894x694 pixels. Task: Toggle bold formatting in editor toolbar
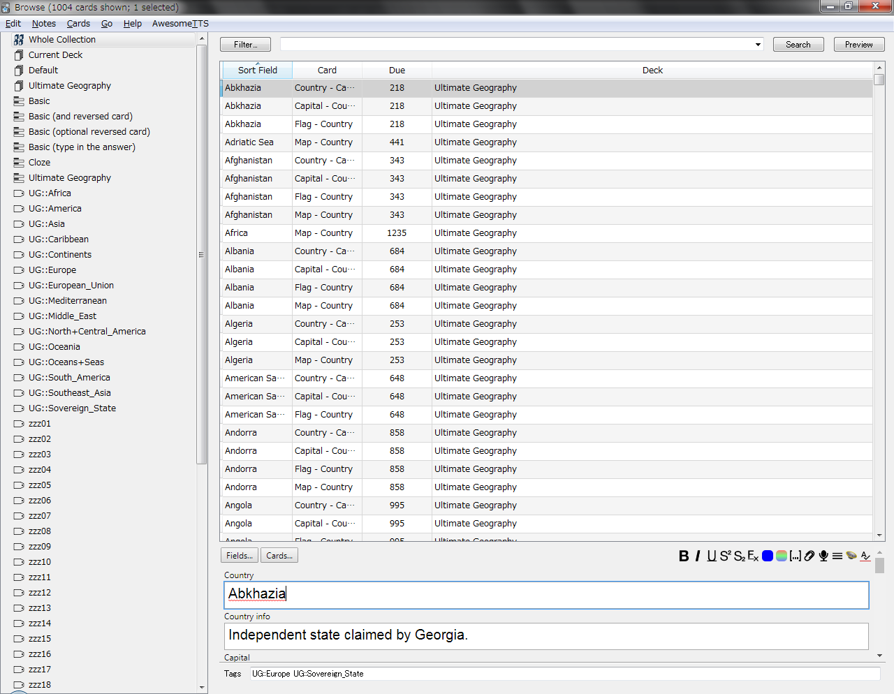(x=684, y=556)
